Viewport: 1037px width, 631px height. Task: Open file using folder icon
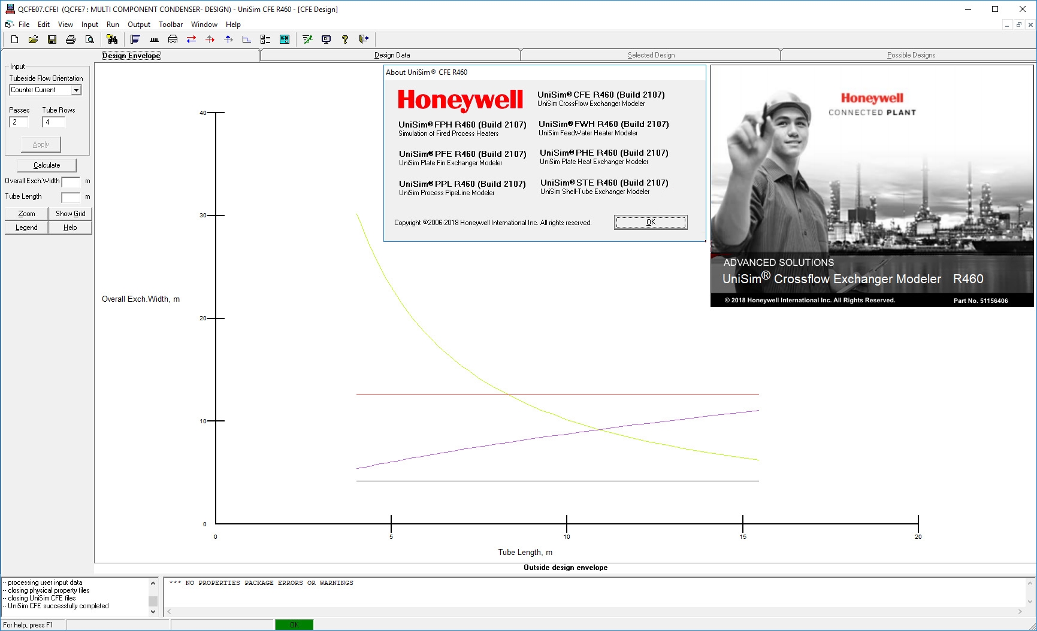click(34, 40)
